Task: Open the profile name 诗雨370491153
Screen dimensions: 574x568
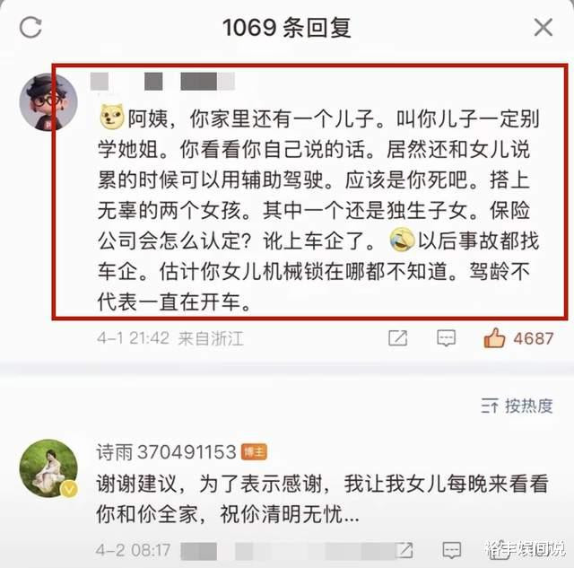Action: pyautogui.click(x=166, y=451)
